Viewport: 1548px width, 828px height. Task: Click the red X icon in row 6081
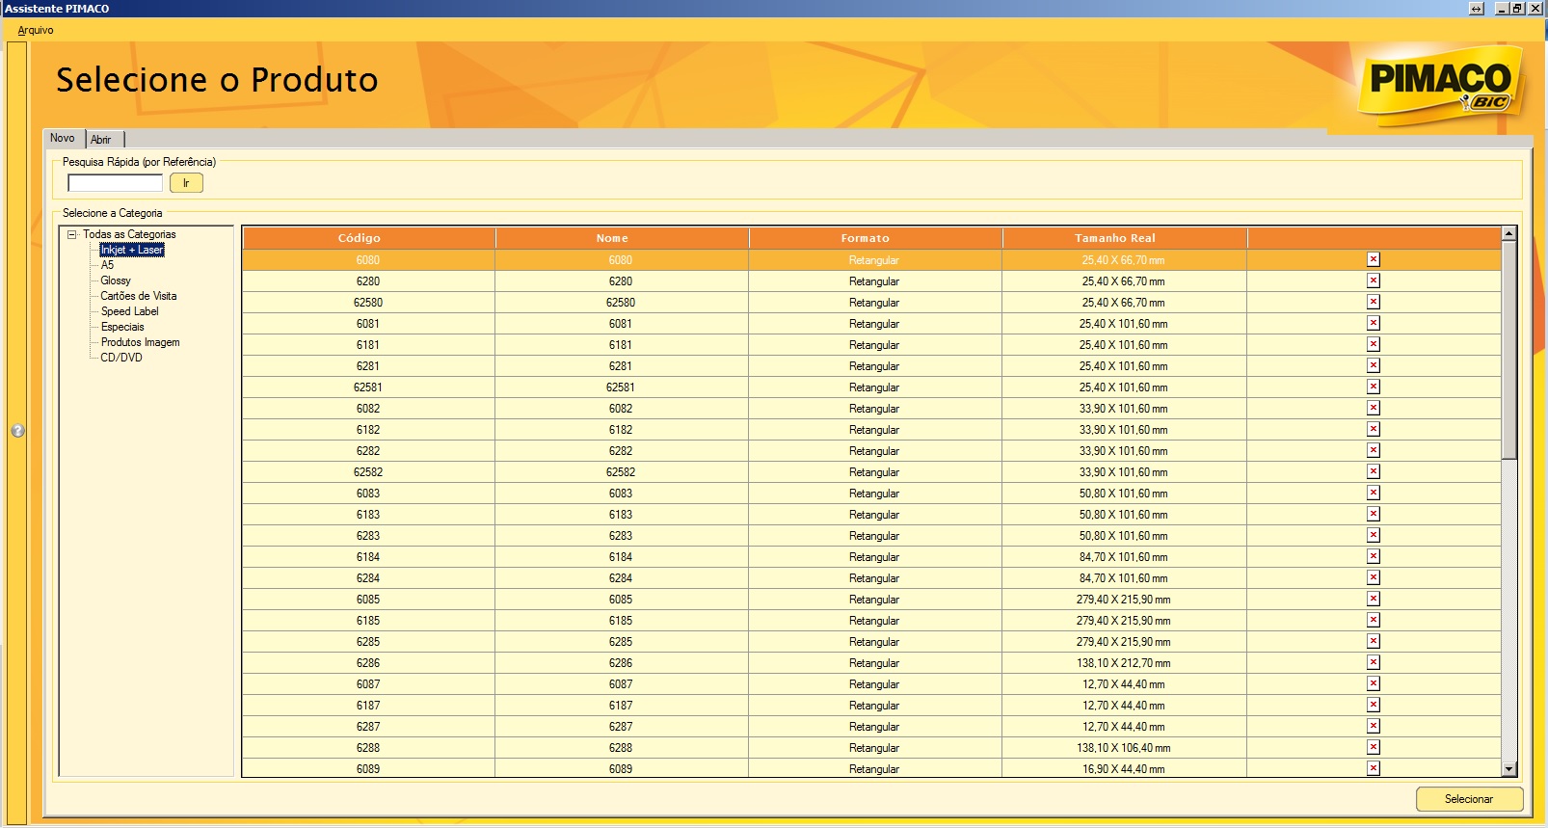[x=1374, y=323]
